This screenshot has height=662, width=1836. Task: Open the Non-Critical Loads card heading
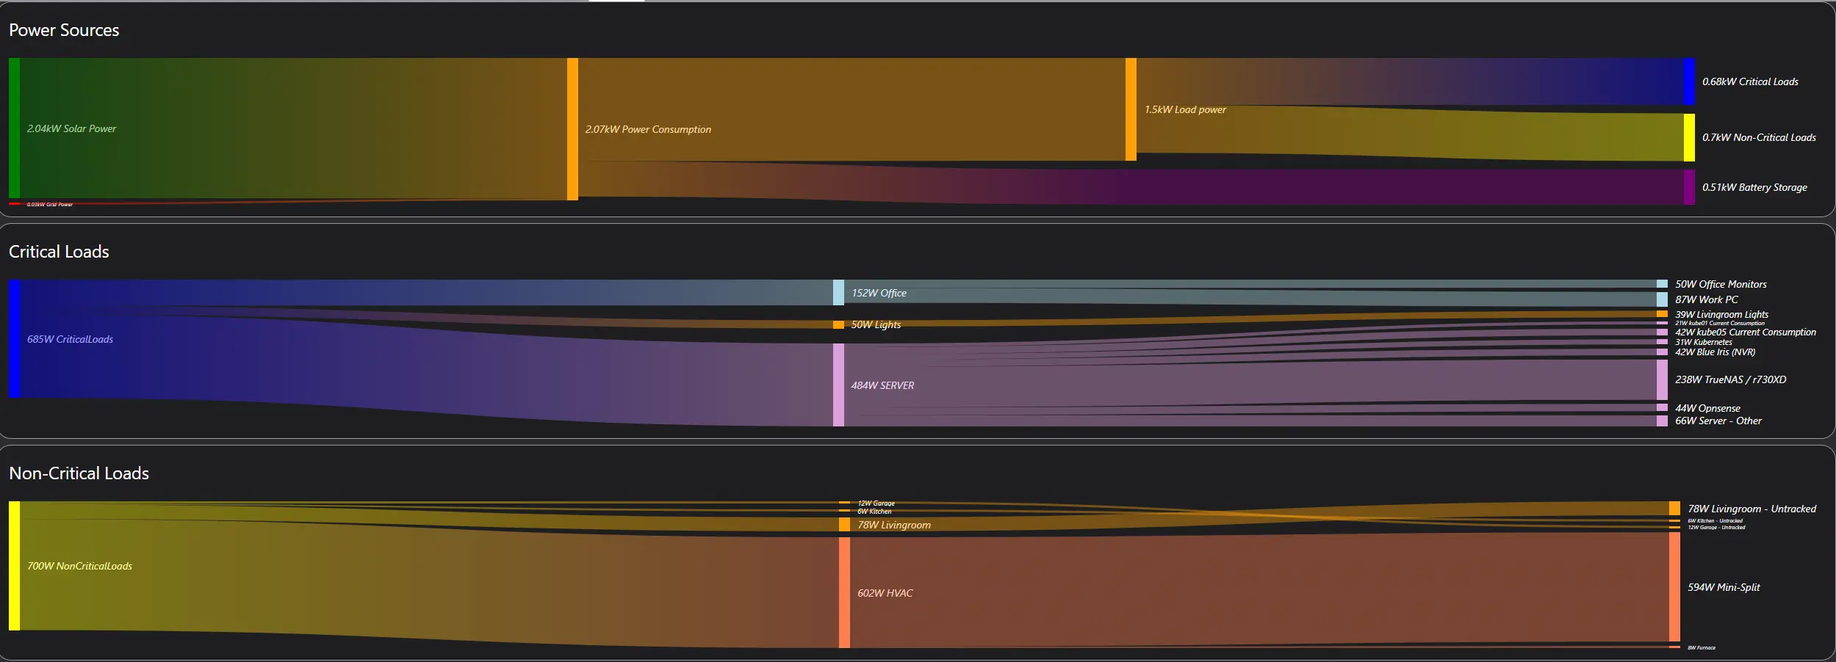(79, 473)
